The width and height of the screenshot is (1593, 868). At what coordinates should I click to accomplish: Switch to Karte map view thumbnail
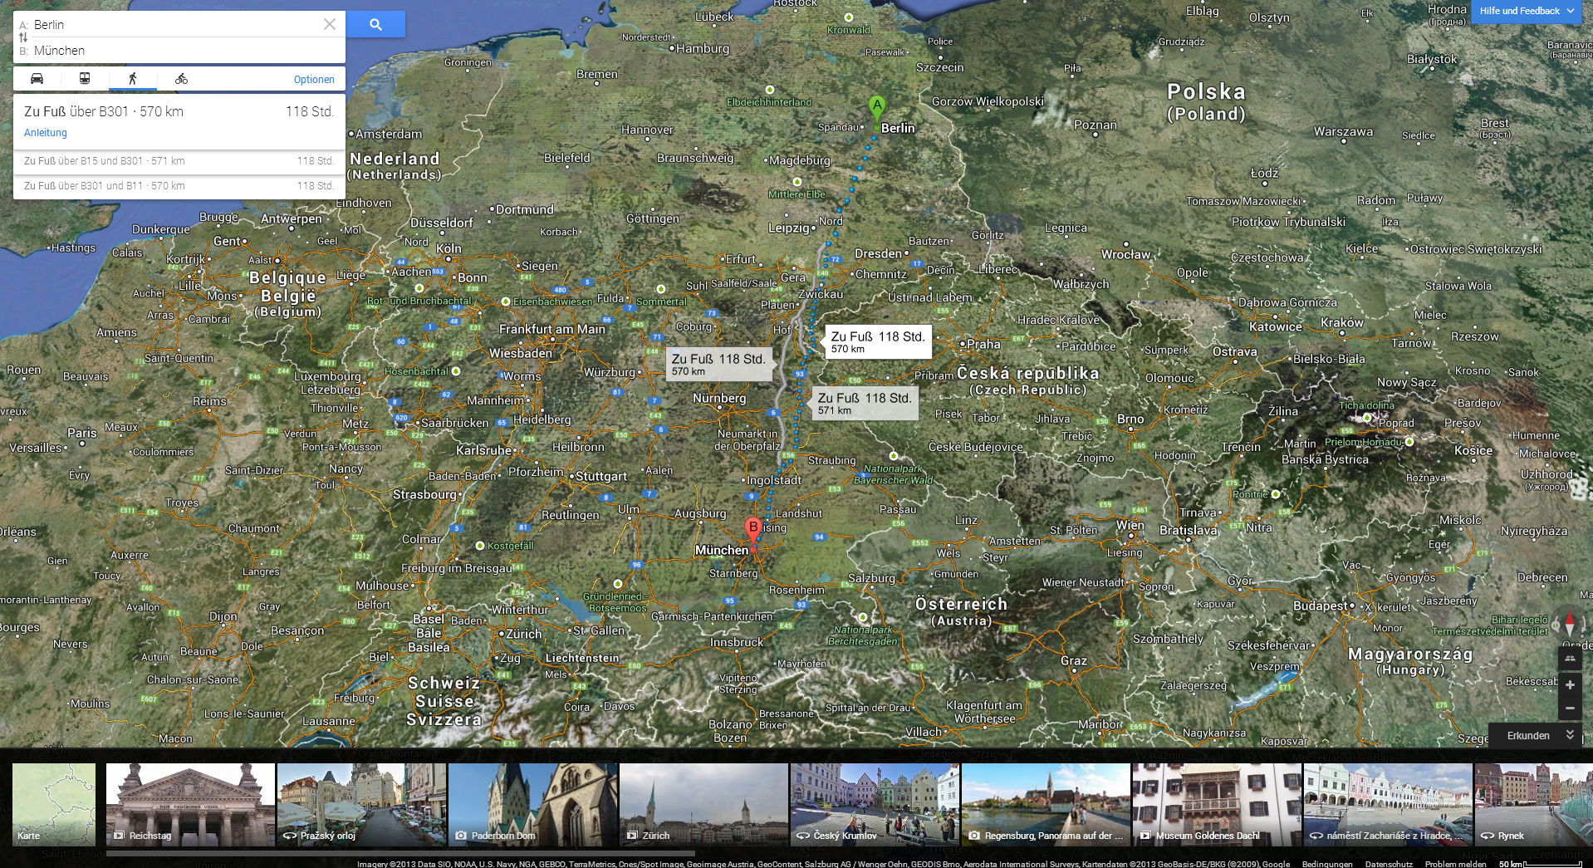tap(54, 804)
